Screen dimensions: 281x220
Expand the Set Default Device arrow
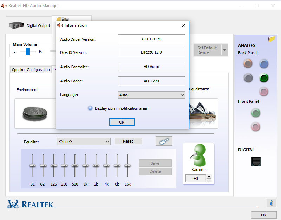[x=224, y=50]
